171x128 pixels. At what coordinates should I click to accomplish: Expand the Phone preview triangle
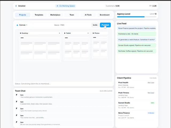tap(93, 33)
